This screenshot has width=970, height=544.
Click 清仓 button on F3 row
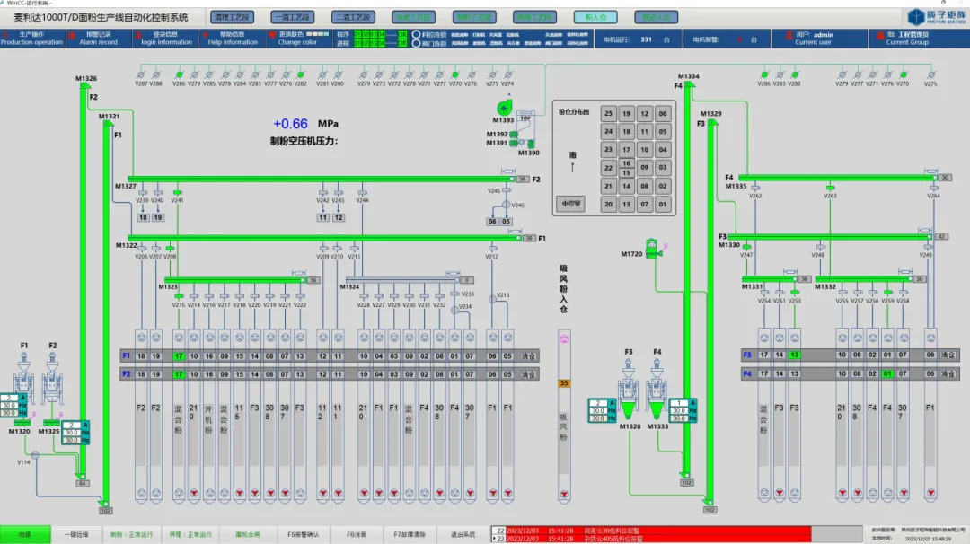[x=948, y=355]
